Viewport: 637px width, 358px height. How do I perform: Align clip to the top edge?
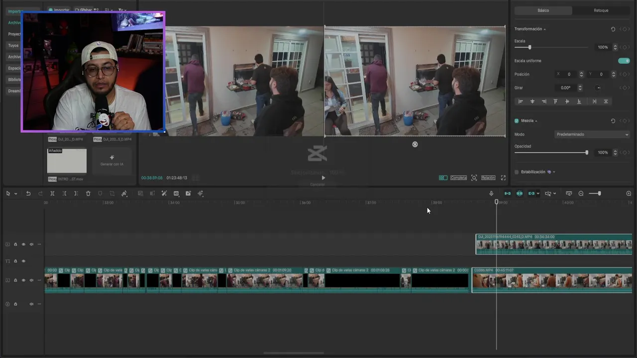pyautogui.click(x=555, y=101)
